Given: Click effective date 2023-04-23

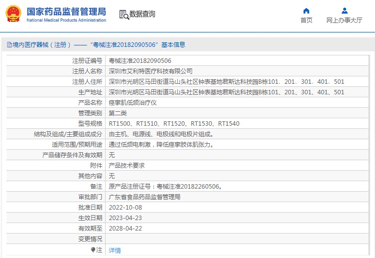Looking at the screenshot, I should pyautogui.click(x=125, y=218).
